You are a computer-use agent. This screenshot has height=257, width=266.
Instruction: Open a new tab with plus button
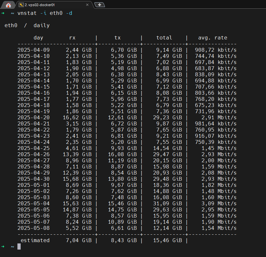click(99, 5)
